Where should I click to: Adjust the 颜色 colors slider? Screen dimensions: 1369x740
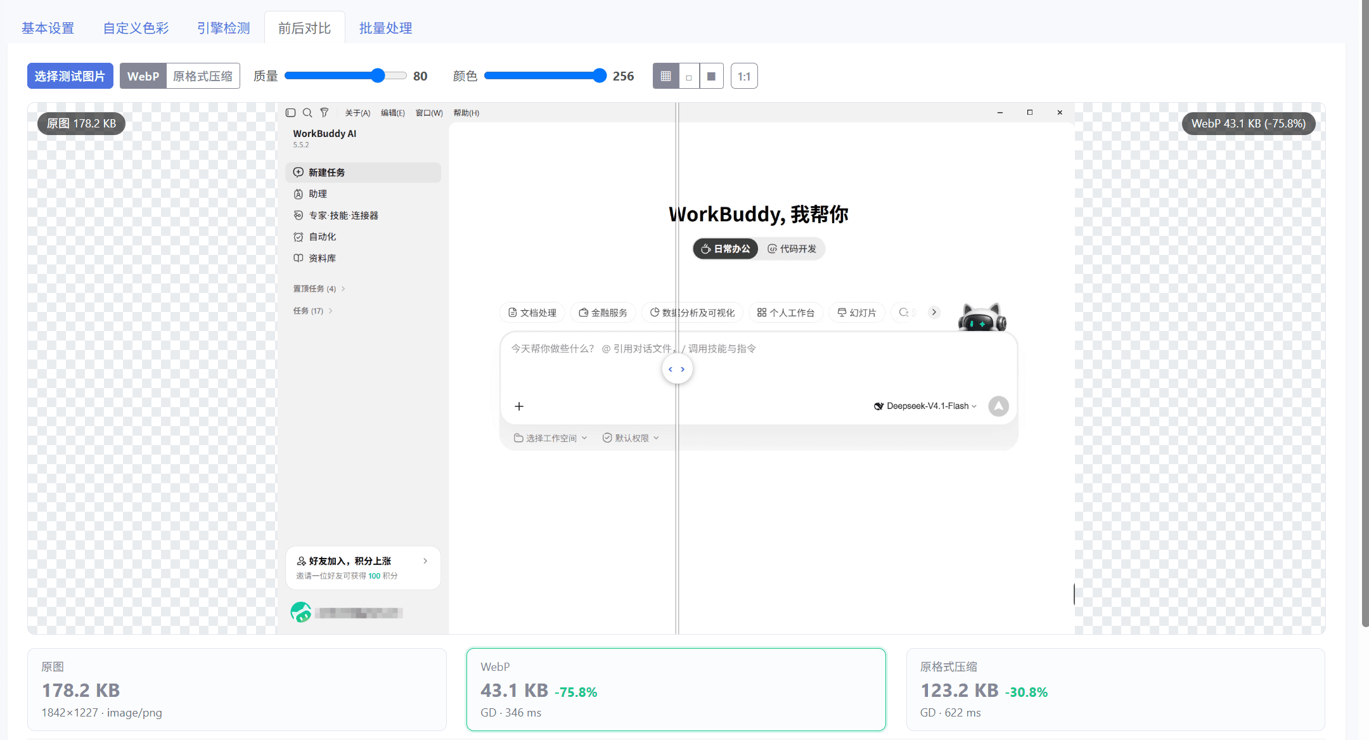546,76
